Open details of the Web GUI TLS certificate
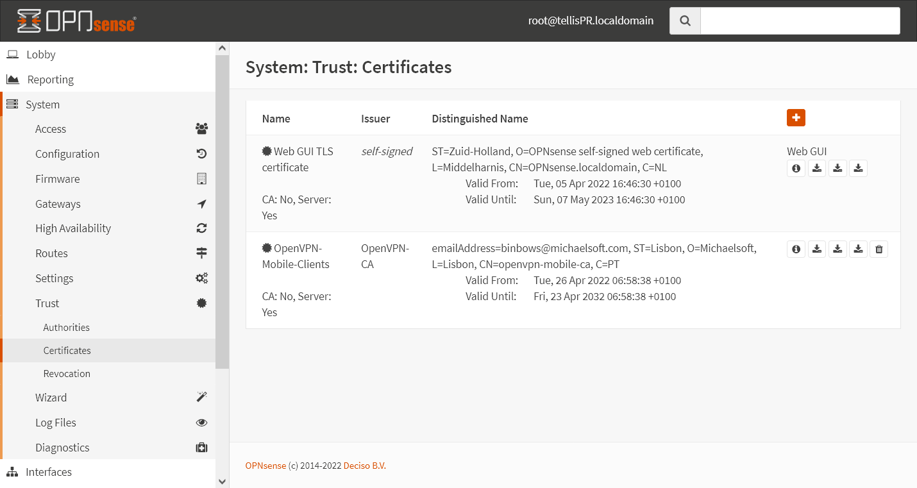 796,168
